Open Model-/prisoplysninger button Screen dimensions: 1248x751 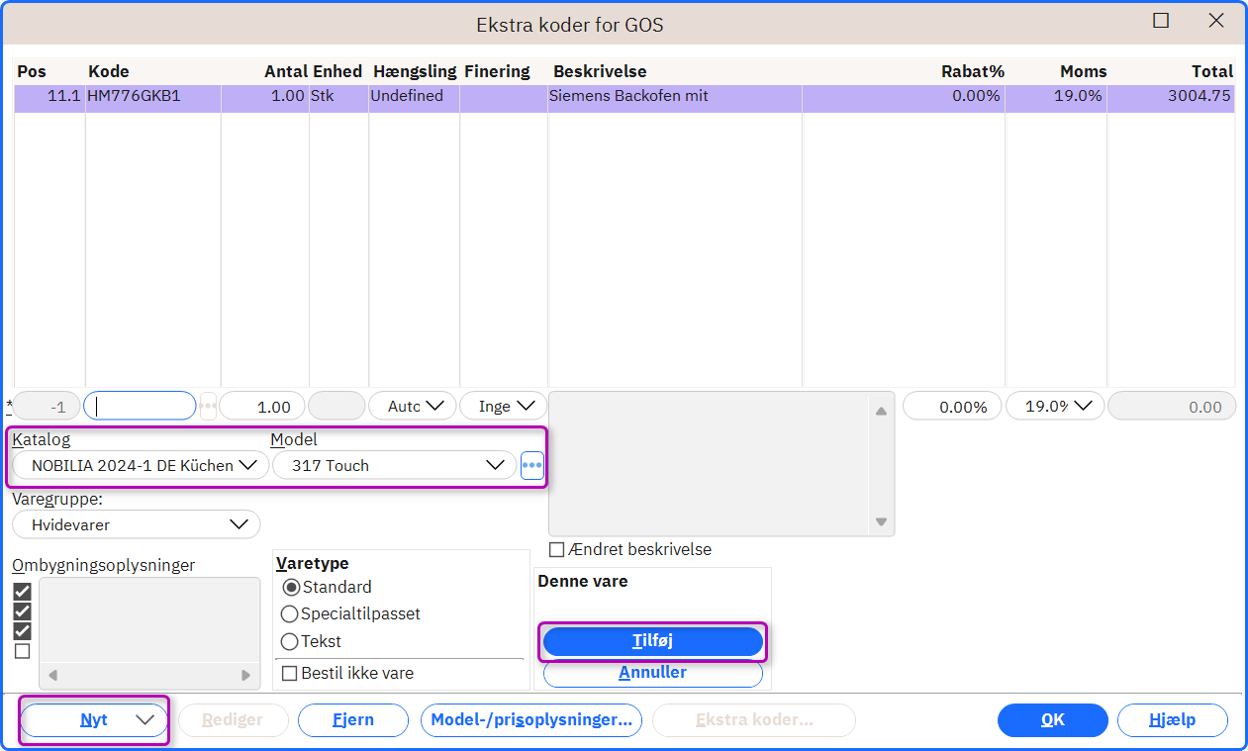pos(531,720)
